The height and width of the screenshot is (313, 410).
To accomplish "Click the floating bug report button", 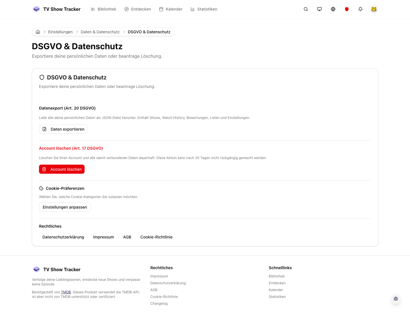I will [396, 299].
